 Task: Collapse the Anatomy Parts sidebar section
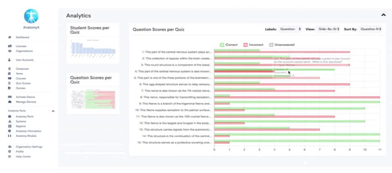(53, 111)
